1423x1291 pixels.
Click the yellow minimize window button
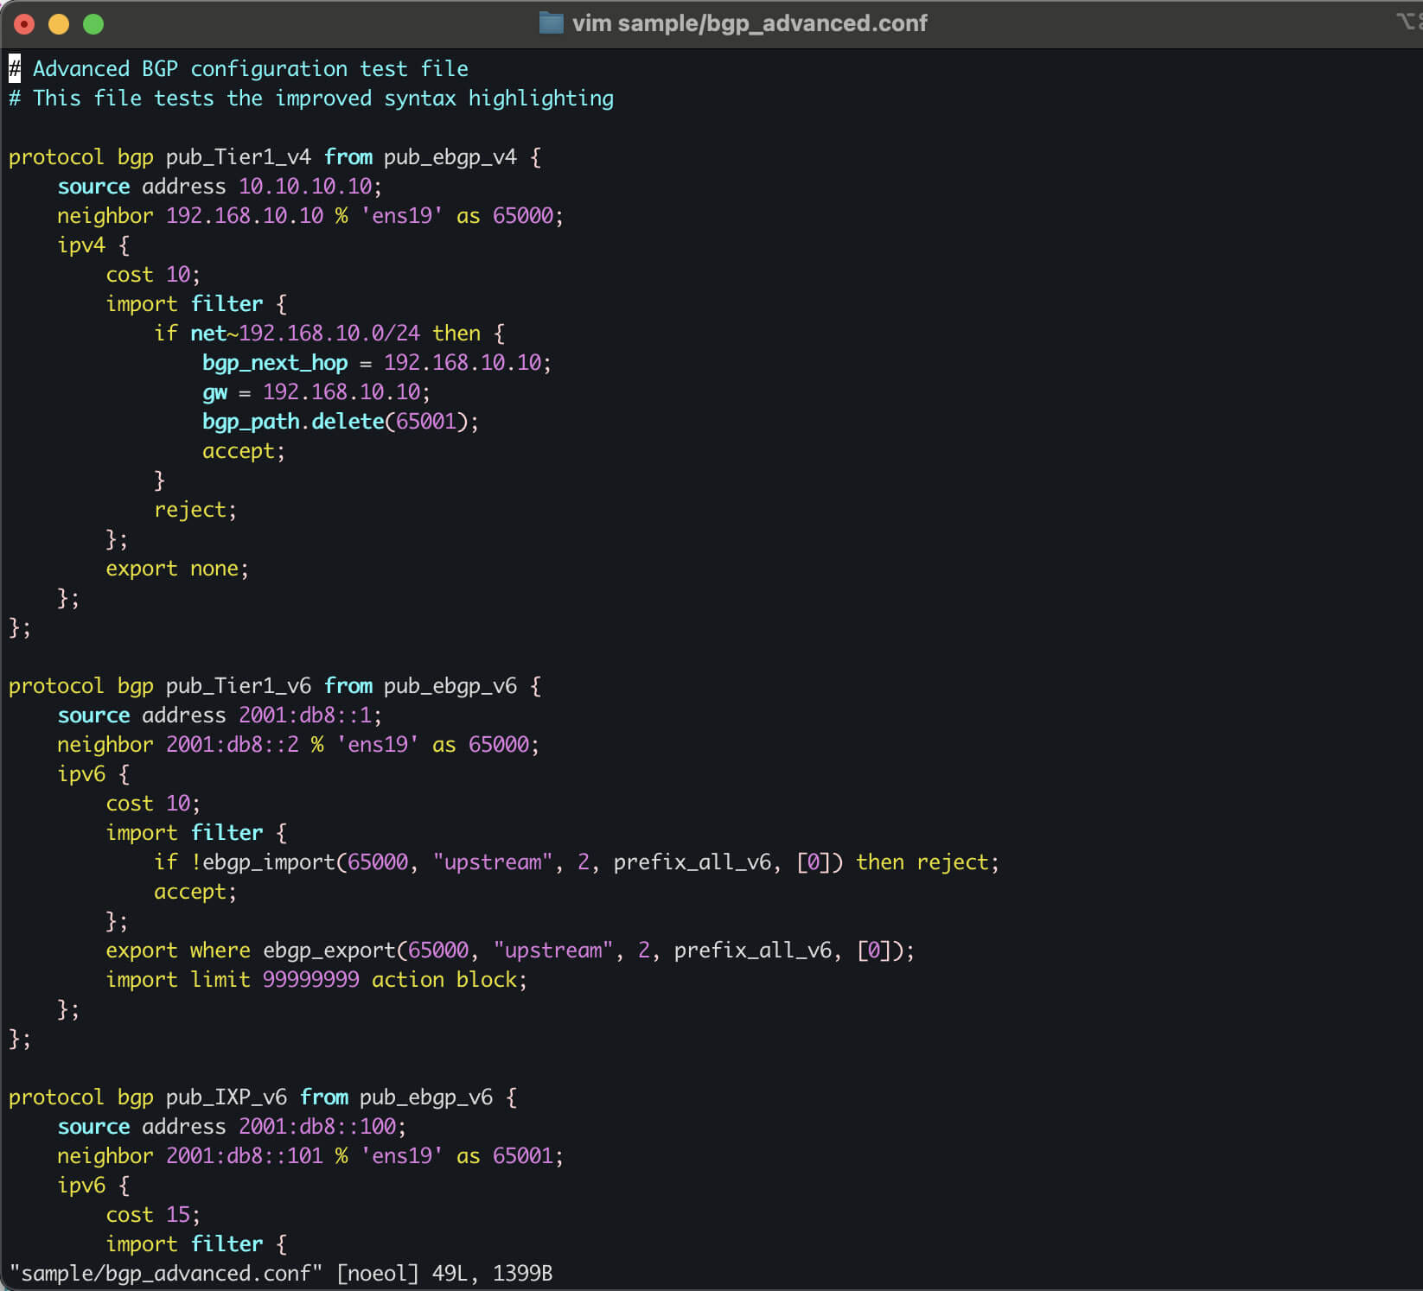[x=59, y=24]
